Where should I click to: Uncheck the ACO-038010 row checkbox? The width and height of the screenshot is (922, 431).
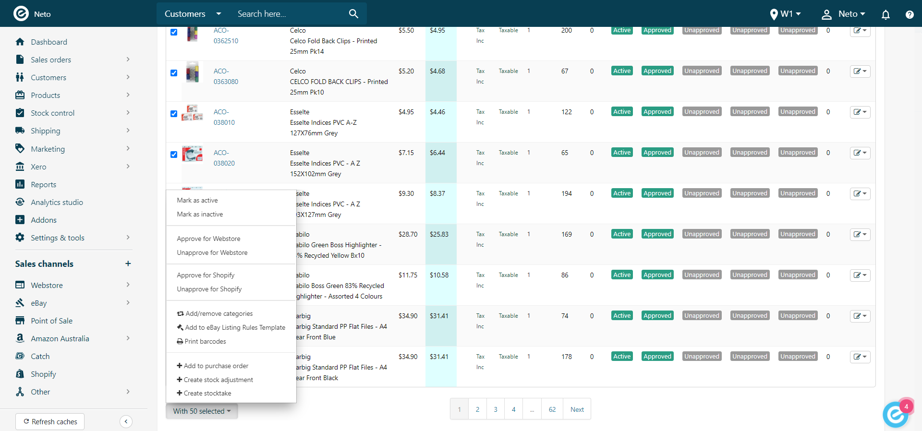(174, 114)
